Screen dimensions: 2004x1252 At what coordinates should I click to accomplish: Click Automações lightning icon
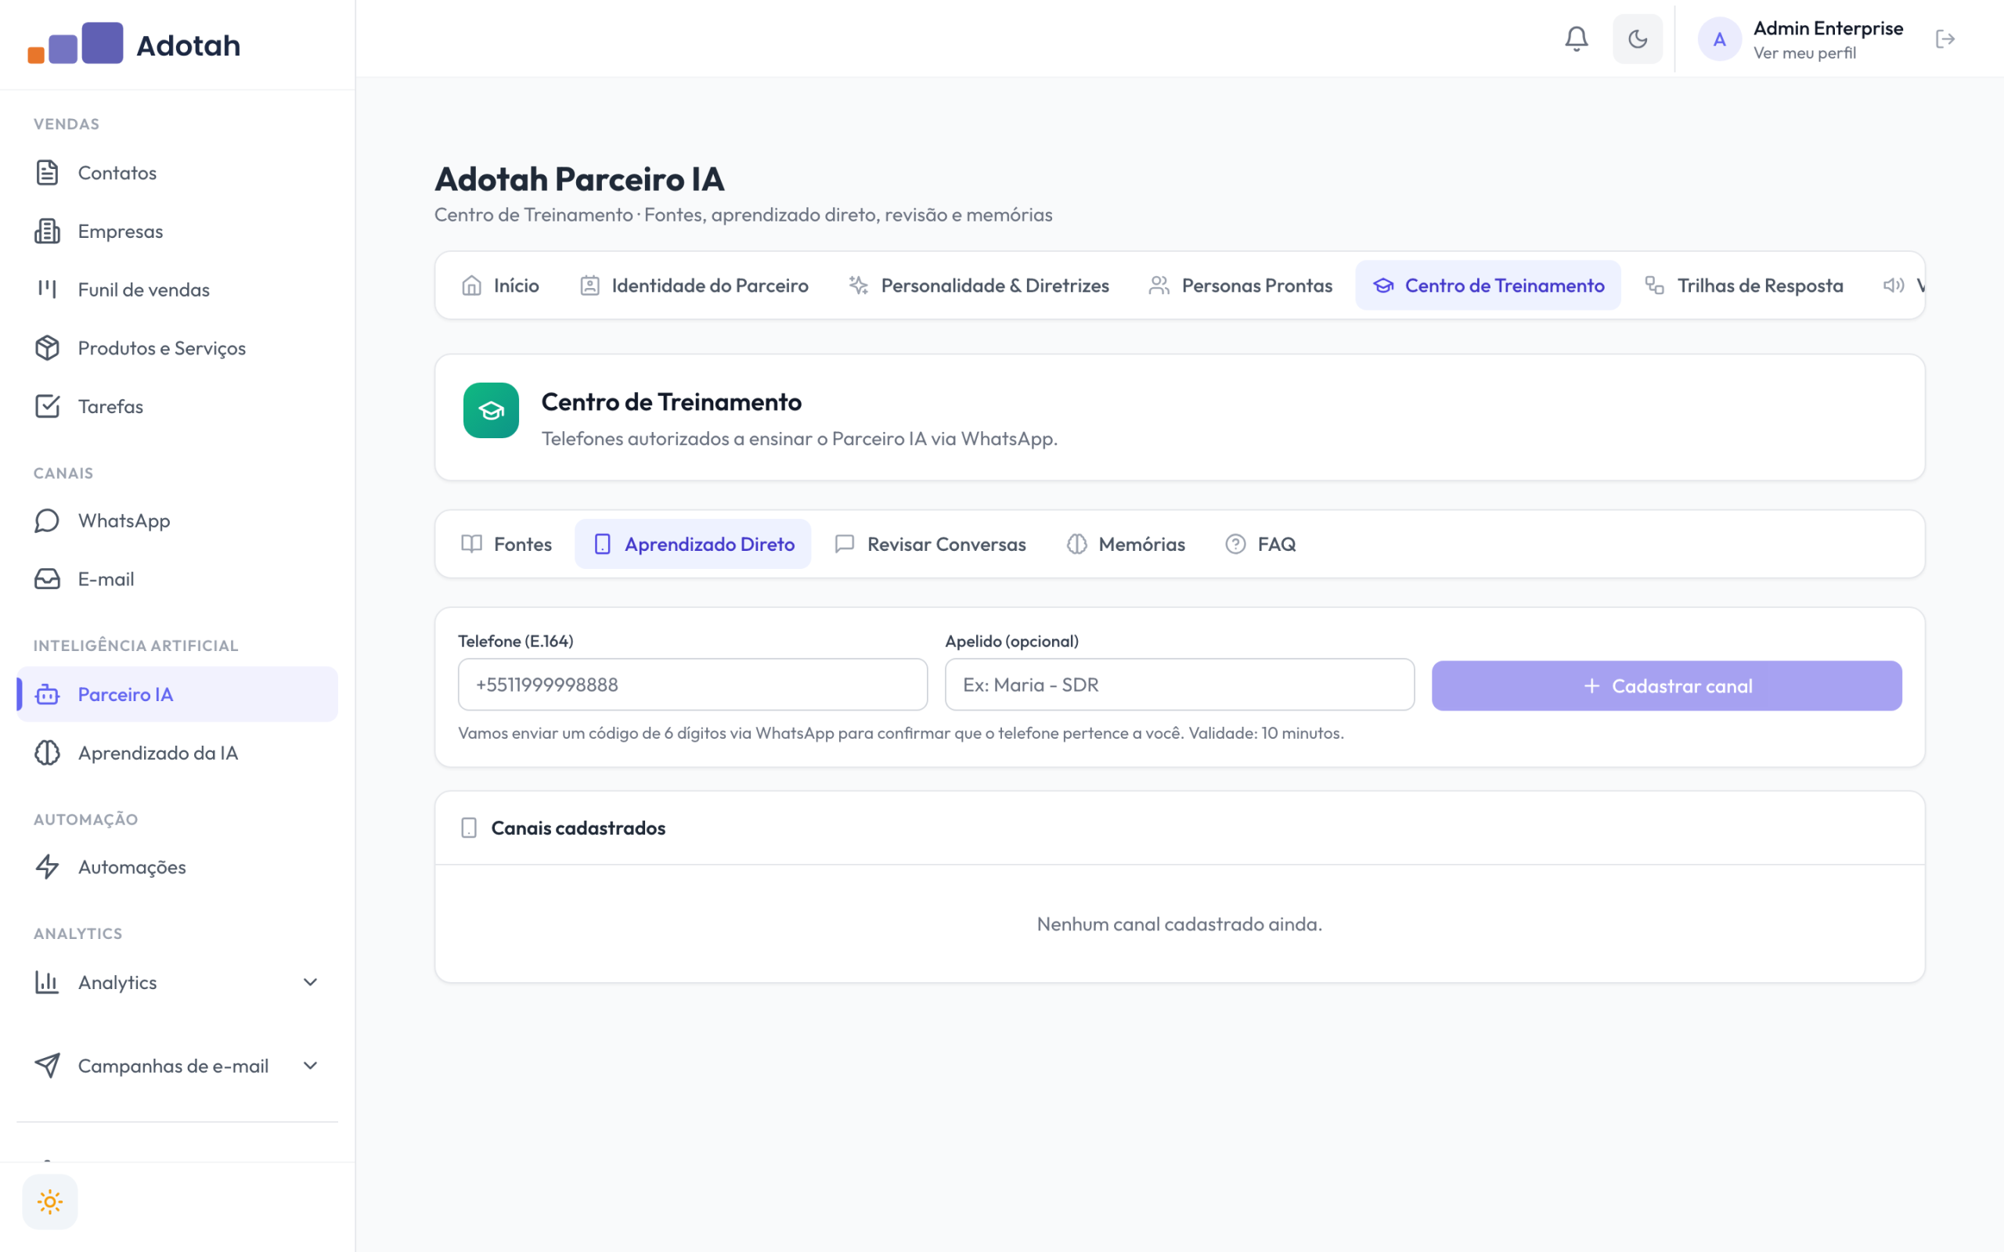[47, 867]
